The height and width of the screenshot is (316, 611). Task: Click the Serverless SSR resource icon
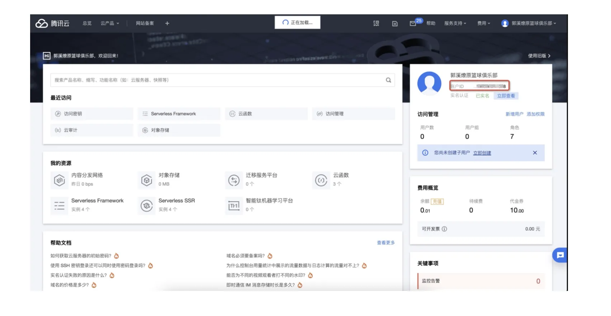146,206
